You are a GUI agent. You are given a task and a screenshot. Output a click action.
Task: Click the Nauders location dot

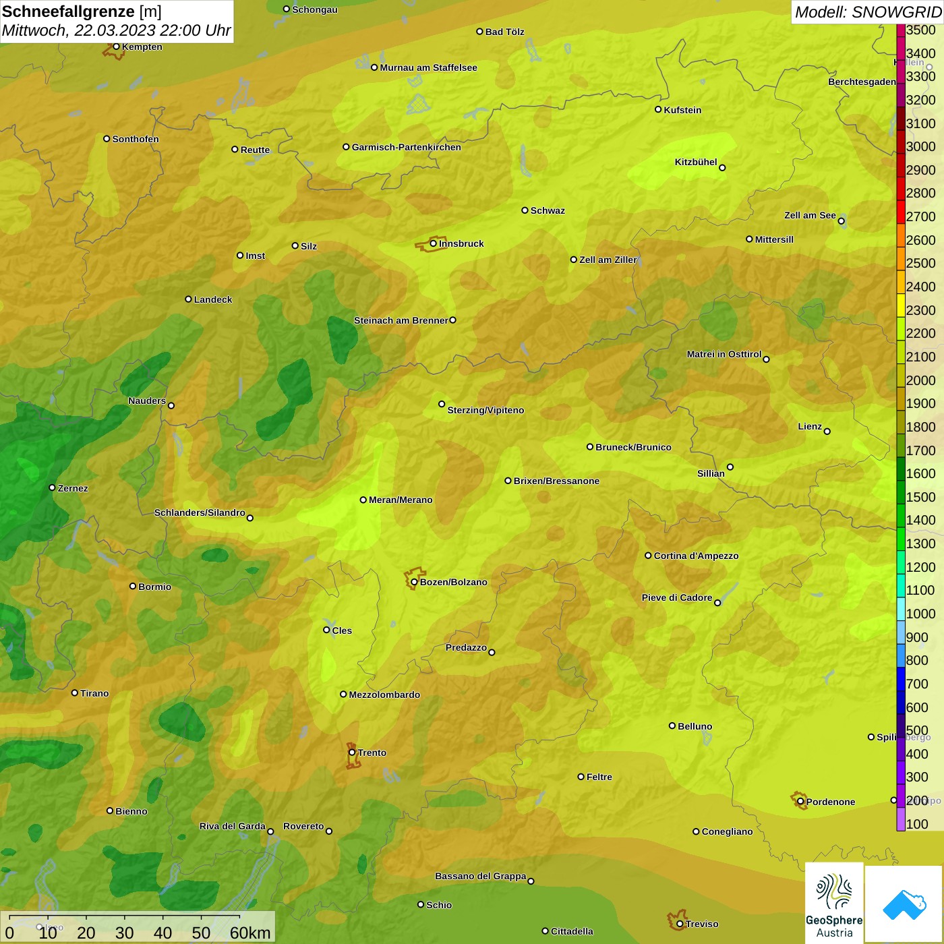[171, 406]
